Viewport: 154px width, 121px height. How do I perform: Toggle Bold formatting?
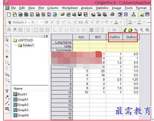[x=47, y=22]
